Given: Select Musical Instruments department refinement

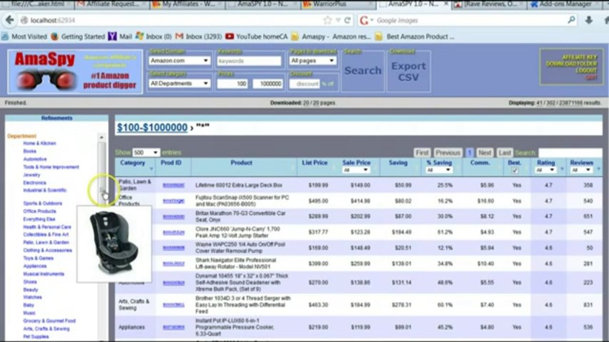Looking at the screenshot, I should [43, 274].
